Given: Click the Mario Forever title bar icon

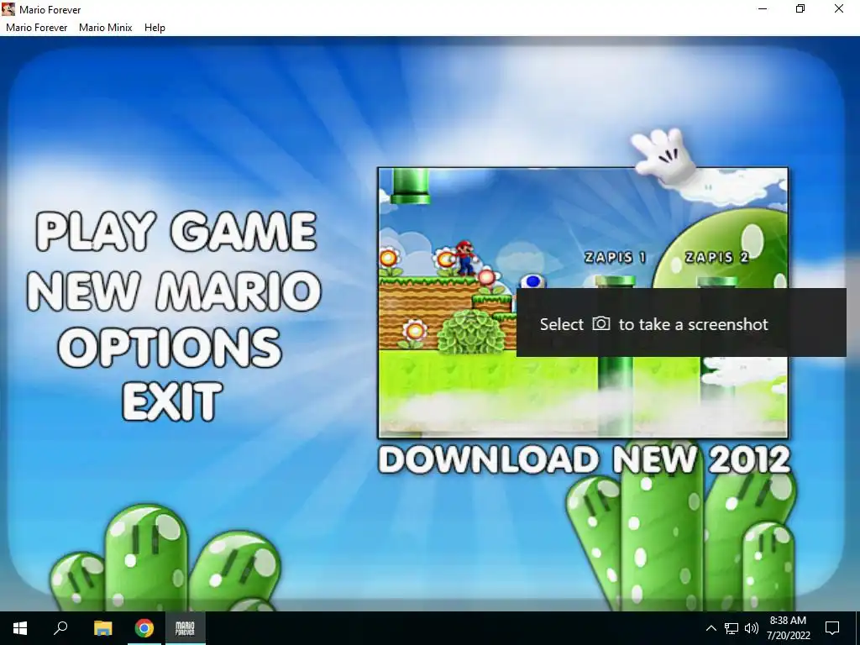Looking at the screenshot, I should (x=8, y=9).
